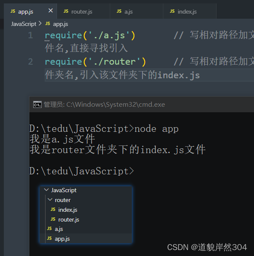Viewport: 254px width, 256px height.
Task: Select line number 2 in gutter
Action: (31, 62)
